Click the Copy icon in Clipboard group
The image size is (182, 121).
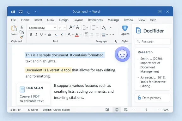coord(21,32)
